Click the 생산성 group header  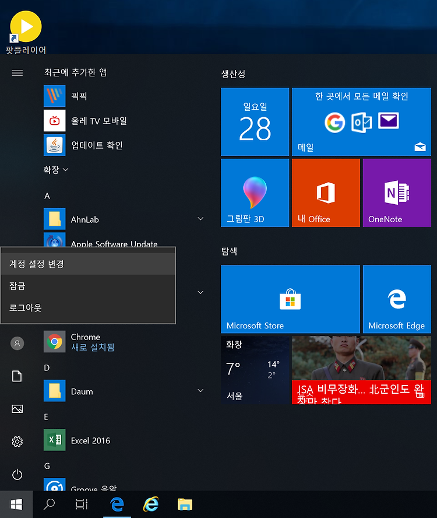click(x=233, y=73)
